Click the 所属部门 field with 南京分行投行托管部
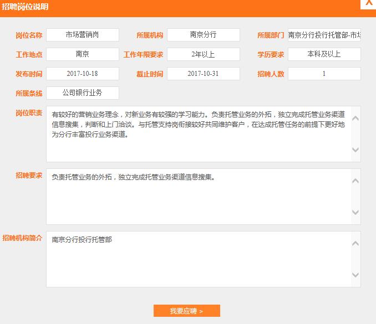 (324, 35)
